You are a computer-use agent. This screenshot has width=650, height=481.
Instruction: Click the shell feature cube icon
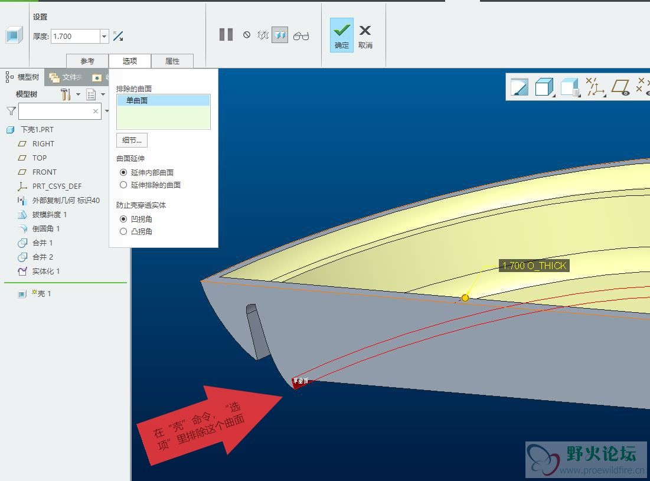pos(14,35)
